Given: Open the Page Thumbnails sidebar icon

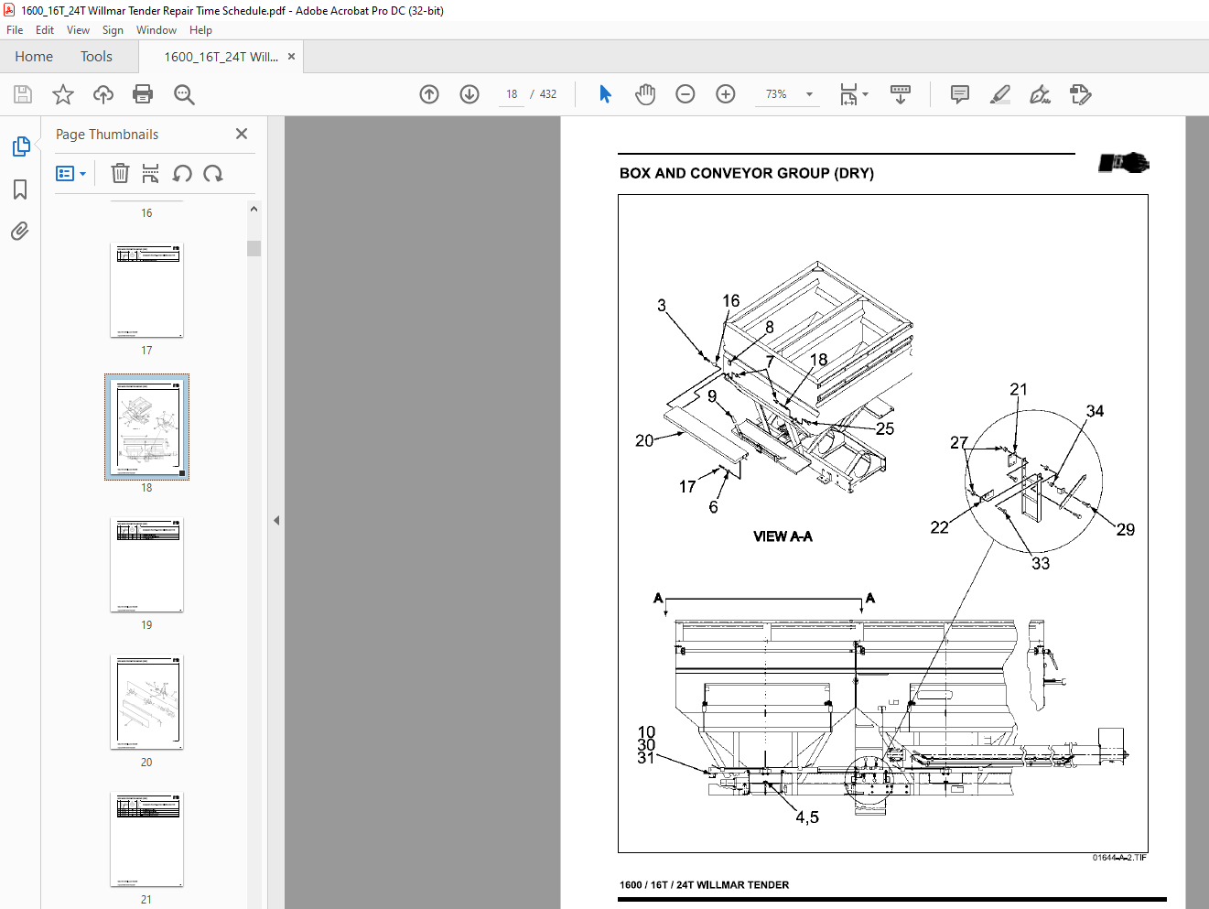Looking at the screenshot, I should (x=20, y=146).
